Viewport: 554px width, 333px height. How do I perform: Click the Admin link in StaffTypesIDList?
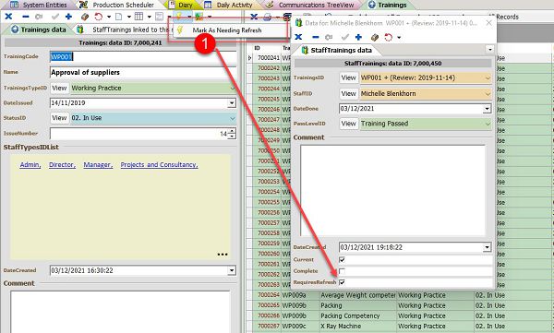pyautogui.click(x=30, y=164)
